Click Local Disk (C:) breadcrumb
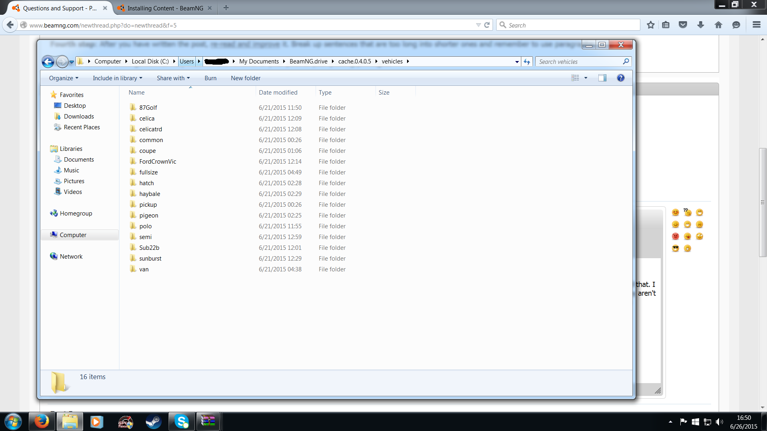 tap(150, 61)
